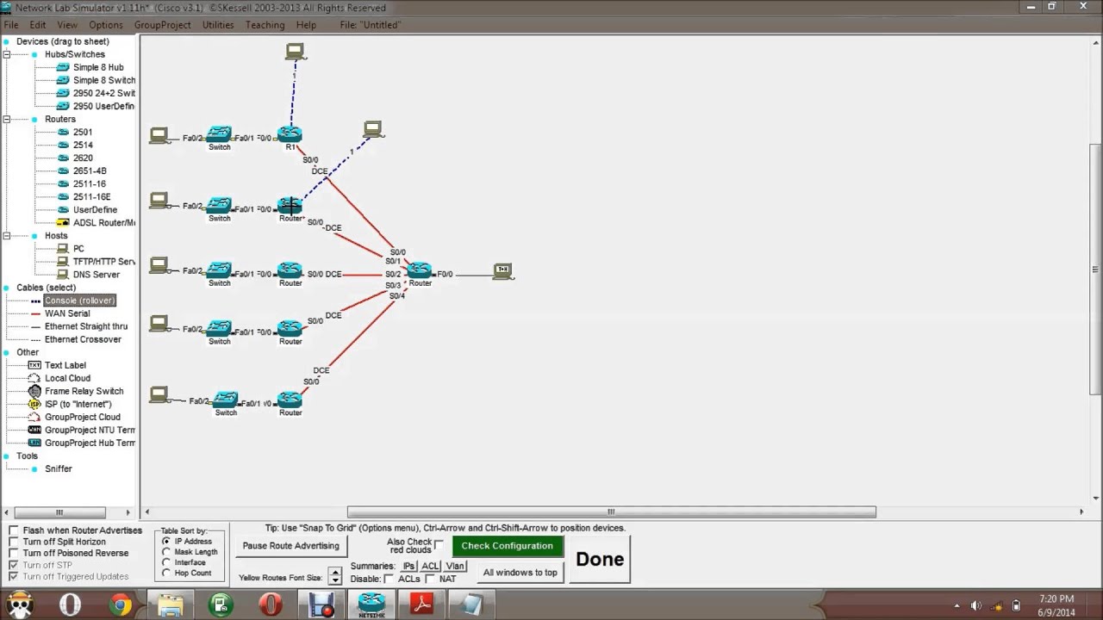Check the Disable ACLs box

tap(389, 579)
